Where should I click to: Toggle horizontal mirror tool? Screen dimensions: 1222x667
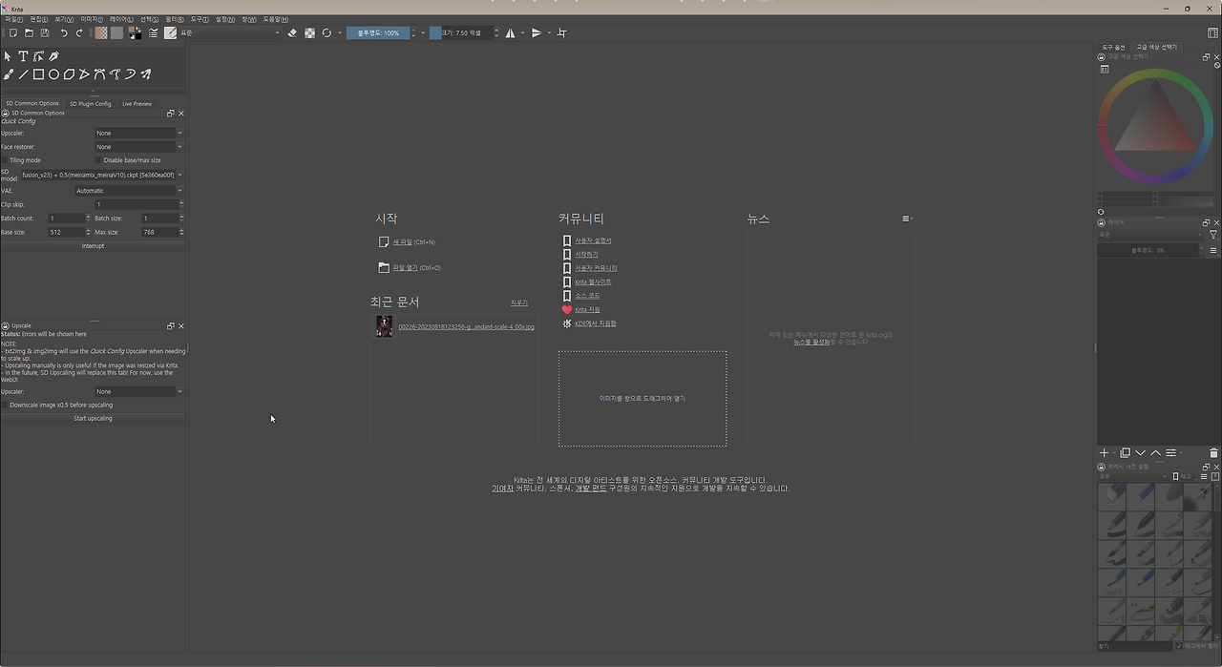(x=511, y=32)
